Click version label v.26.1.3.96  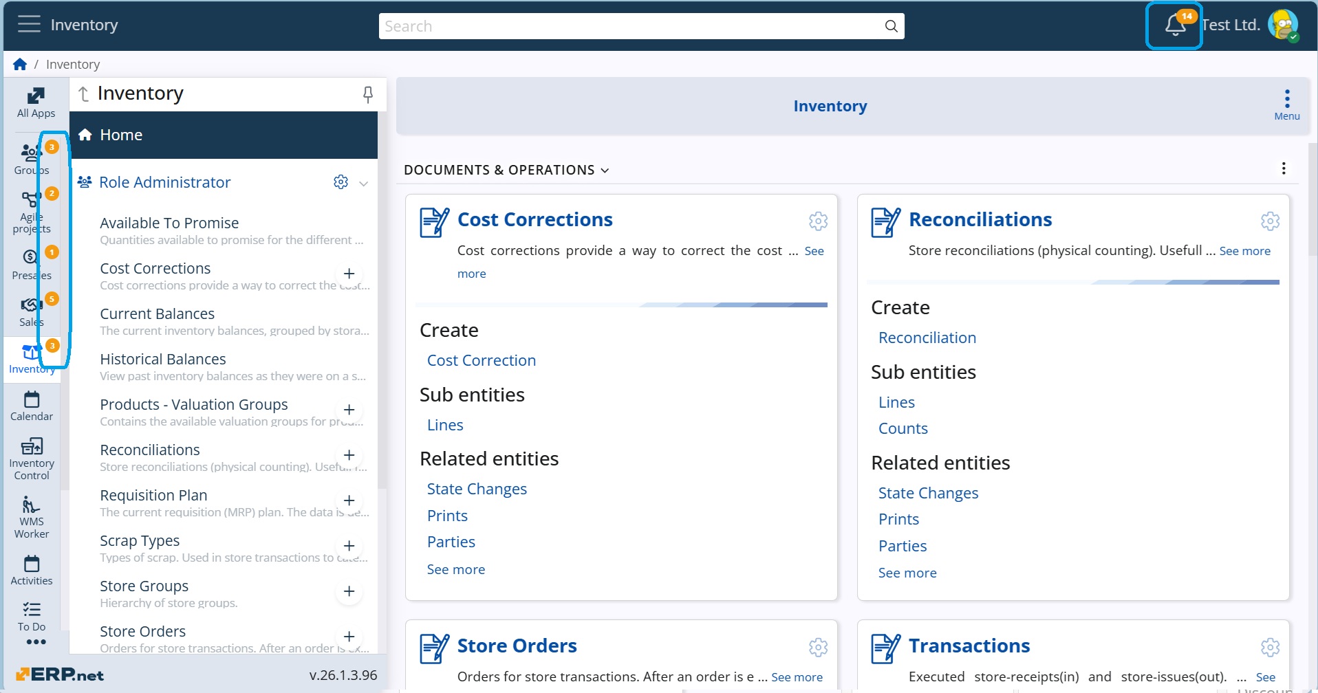click(x=343, y=675)
